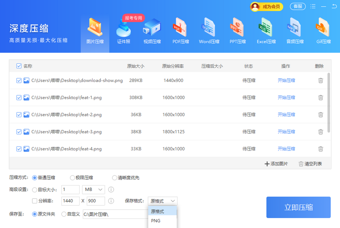Uncheck the download-show.png file checkbox
The width and height of the screenshot is (340, 228).
(19, 80)
